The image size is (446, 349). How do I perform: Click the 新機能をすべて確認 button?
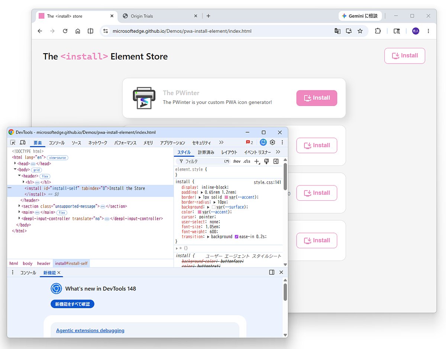(72, 304)
